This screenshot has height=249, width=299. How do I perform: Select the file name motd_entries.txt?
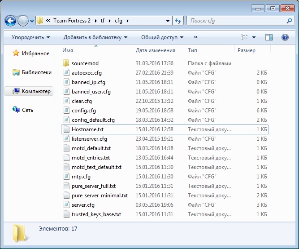tap(91, 158)
